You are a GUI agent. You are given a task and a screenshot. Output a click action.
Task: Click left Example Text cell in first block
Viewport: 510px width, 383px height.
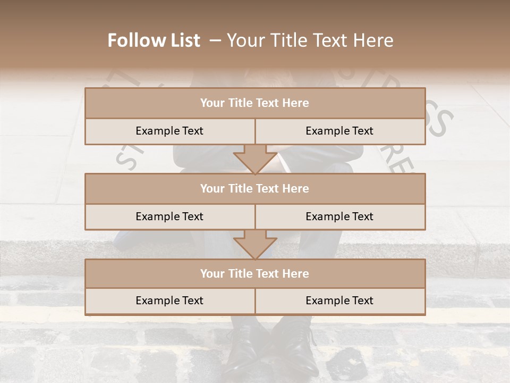pyautogui.click(x=169, y=131)
